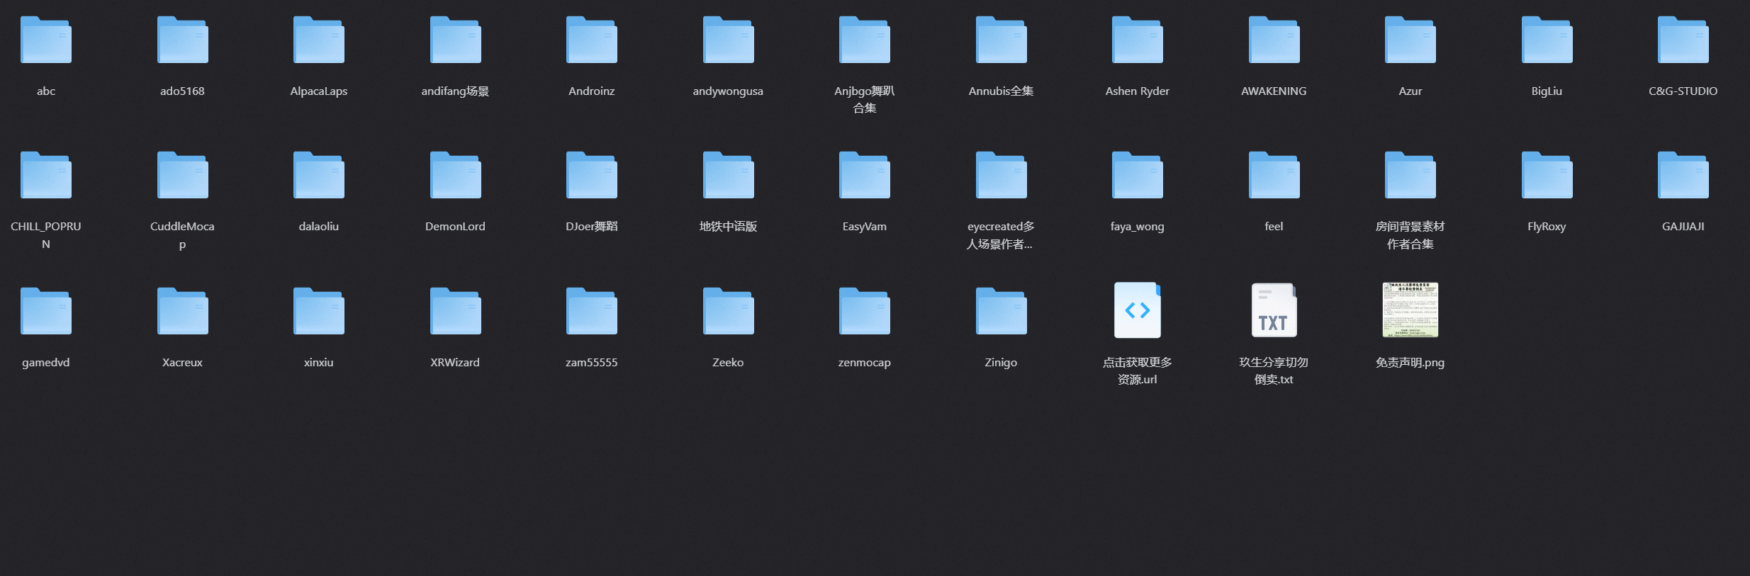Open the Zeeko folder

[x=728, y=311]
